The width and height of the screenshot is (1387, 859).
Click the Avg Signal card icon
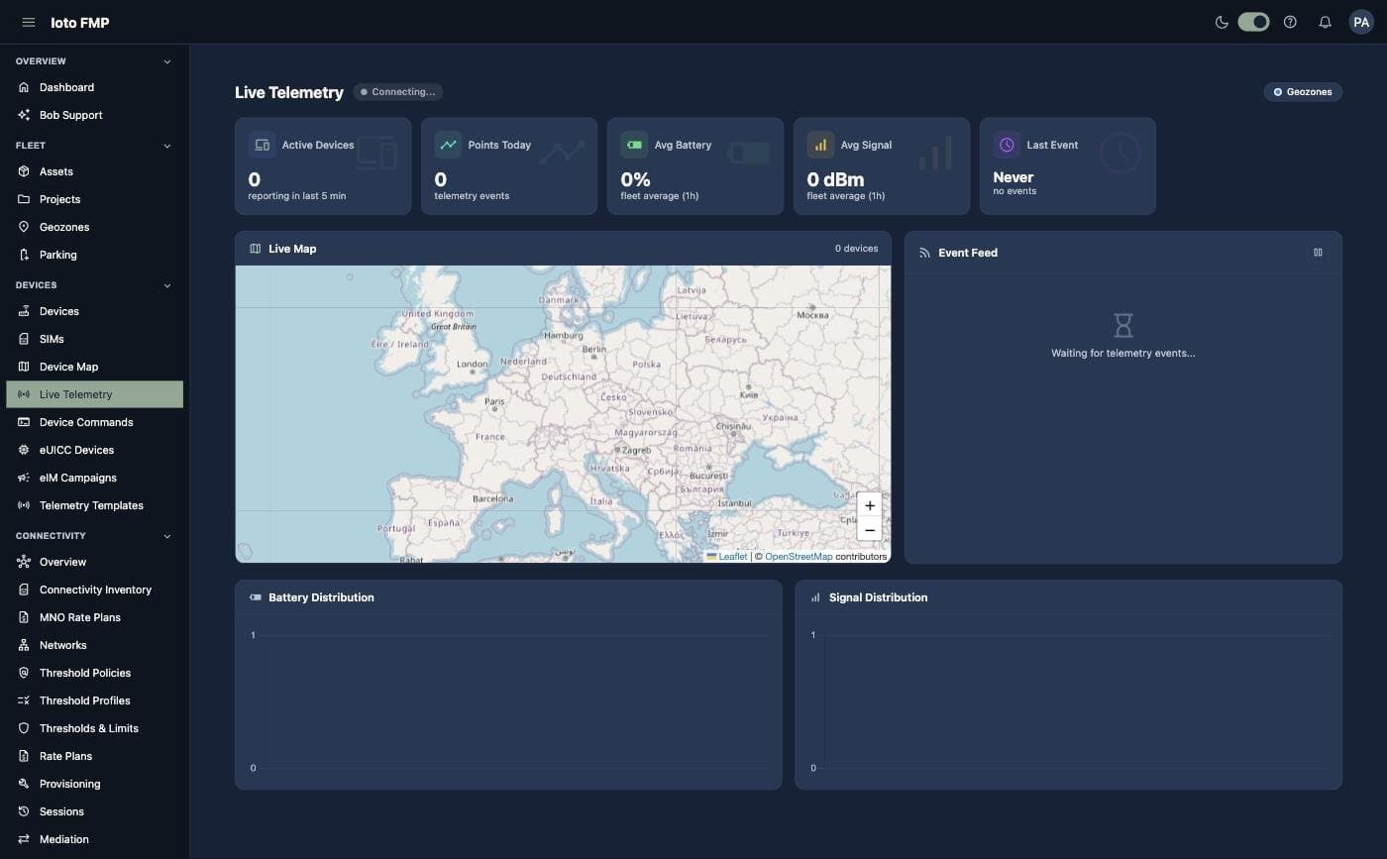pyautogui.click(x=820, y=145)
